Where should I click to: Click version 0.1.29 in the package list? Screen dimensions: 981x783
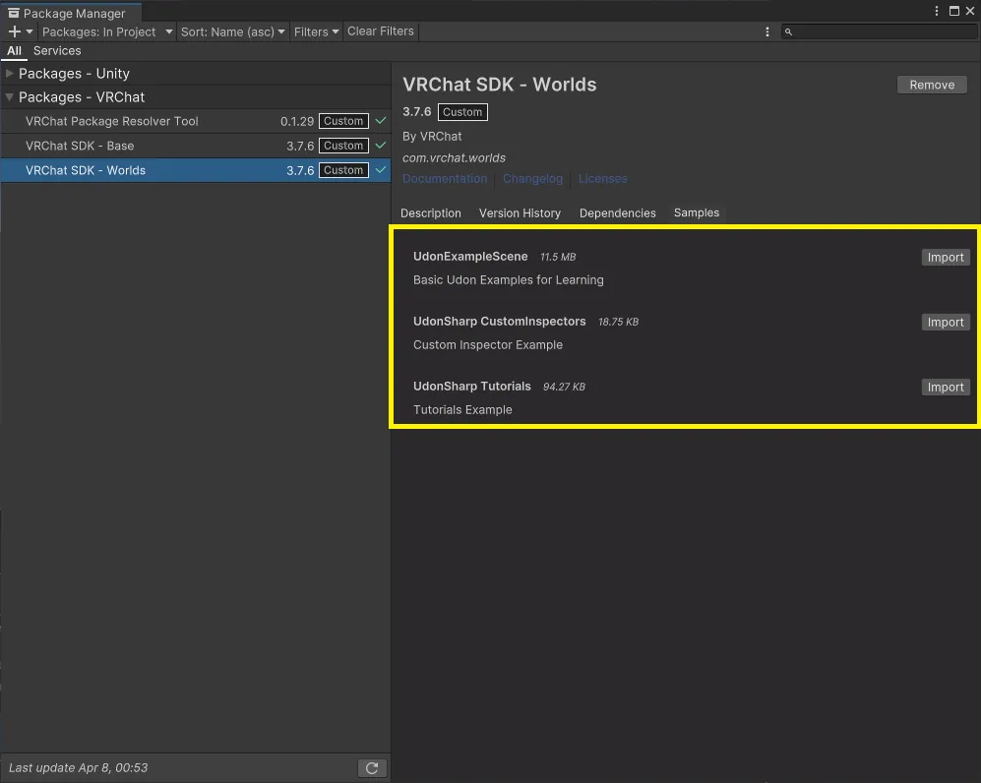pyautogui.click(x=297, y=121)
